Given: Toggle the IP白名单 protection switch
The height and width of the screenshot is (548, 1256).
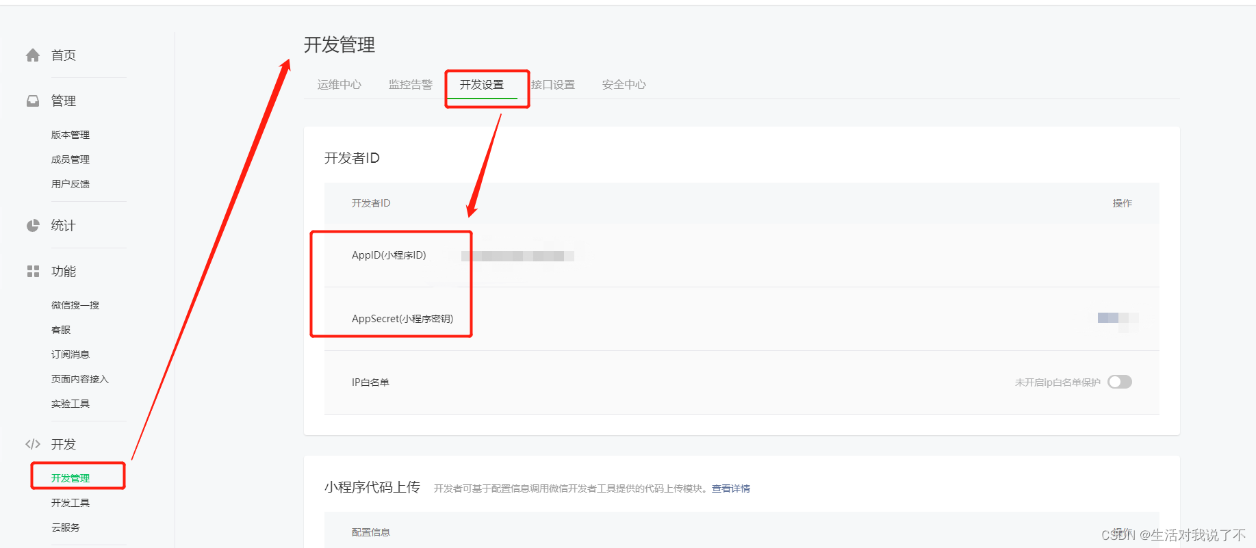Looking at the screenshot, I should [1120, 382].
